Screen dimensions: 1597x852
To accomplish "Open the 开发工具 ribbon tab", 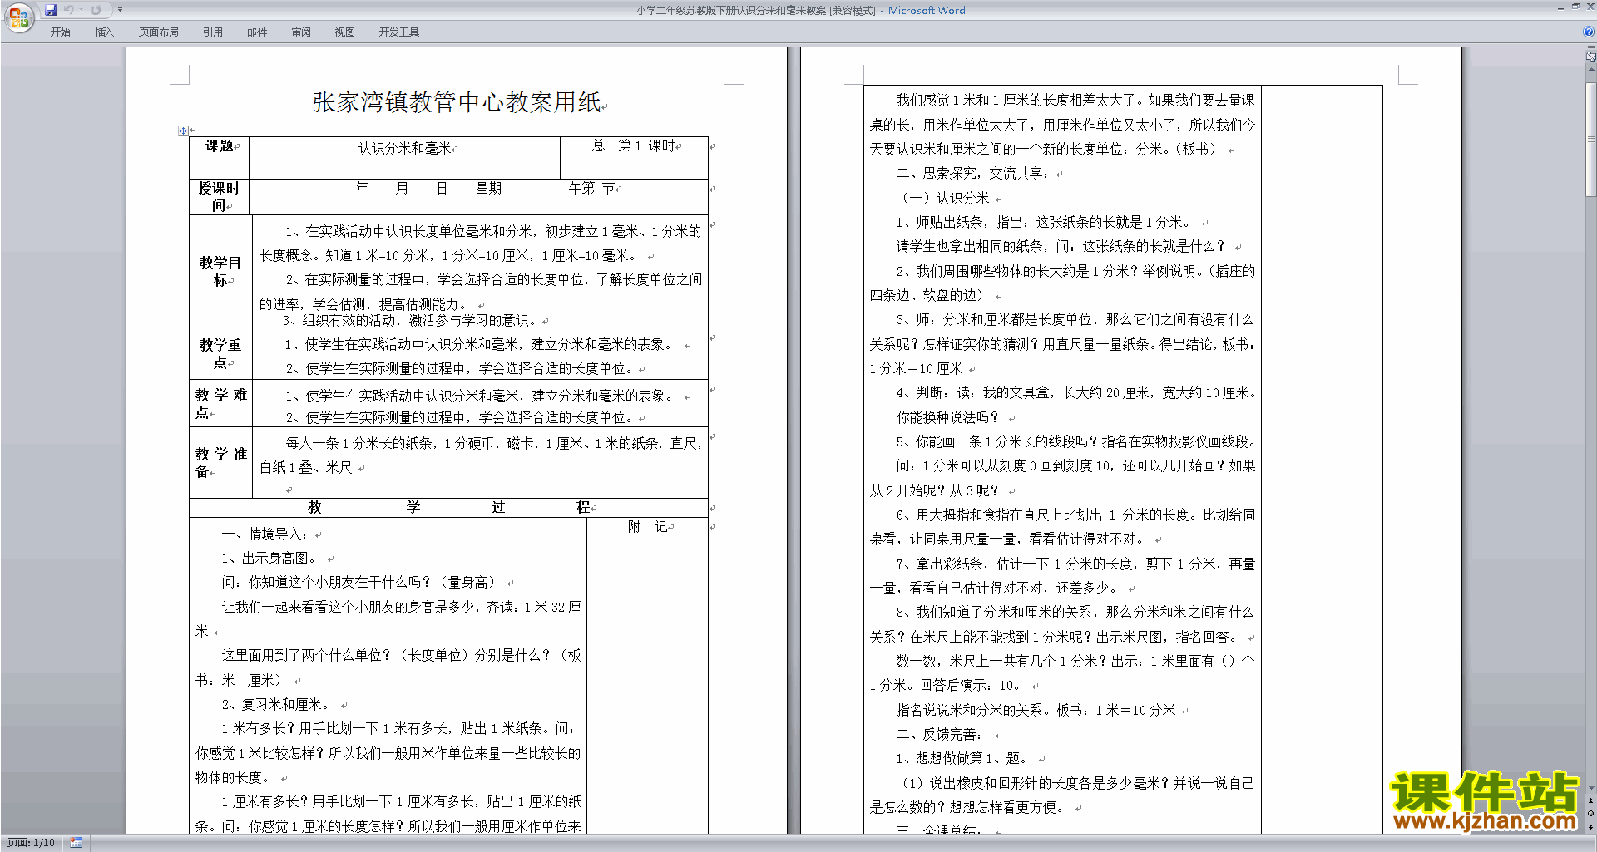I will (x=399, y=32).
